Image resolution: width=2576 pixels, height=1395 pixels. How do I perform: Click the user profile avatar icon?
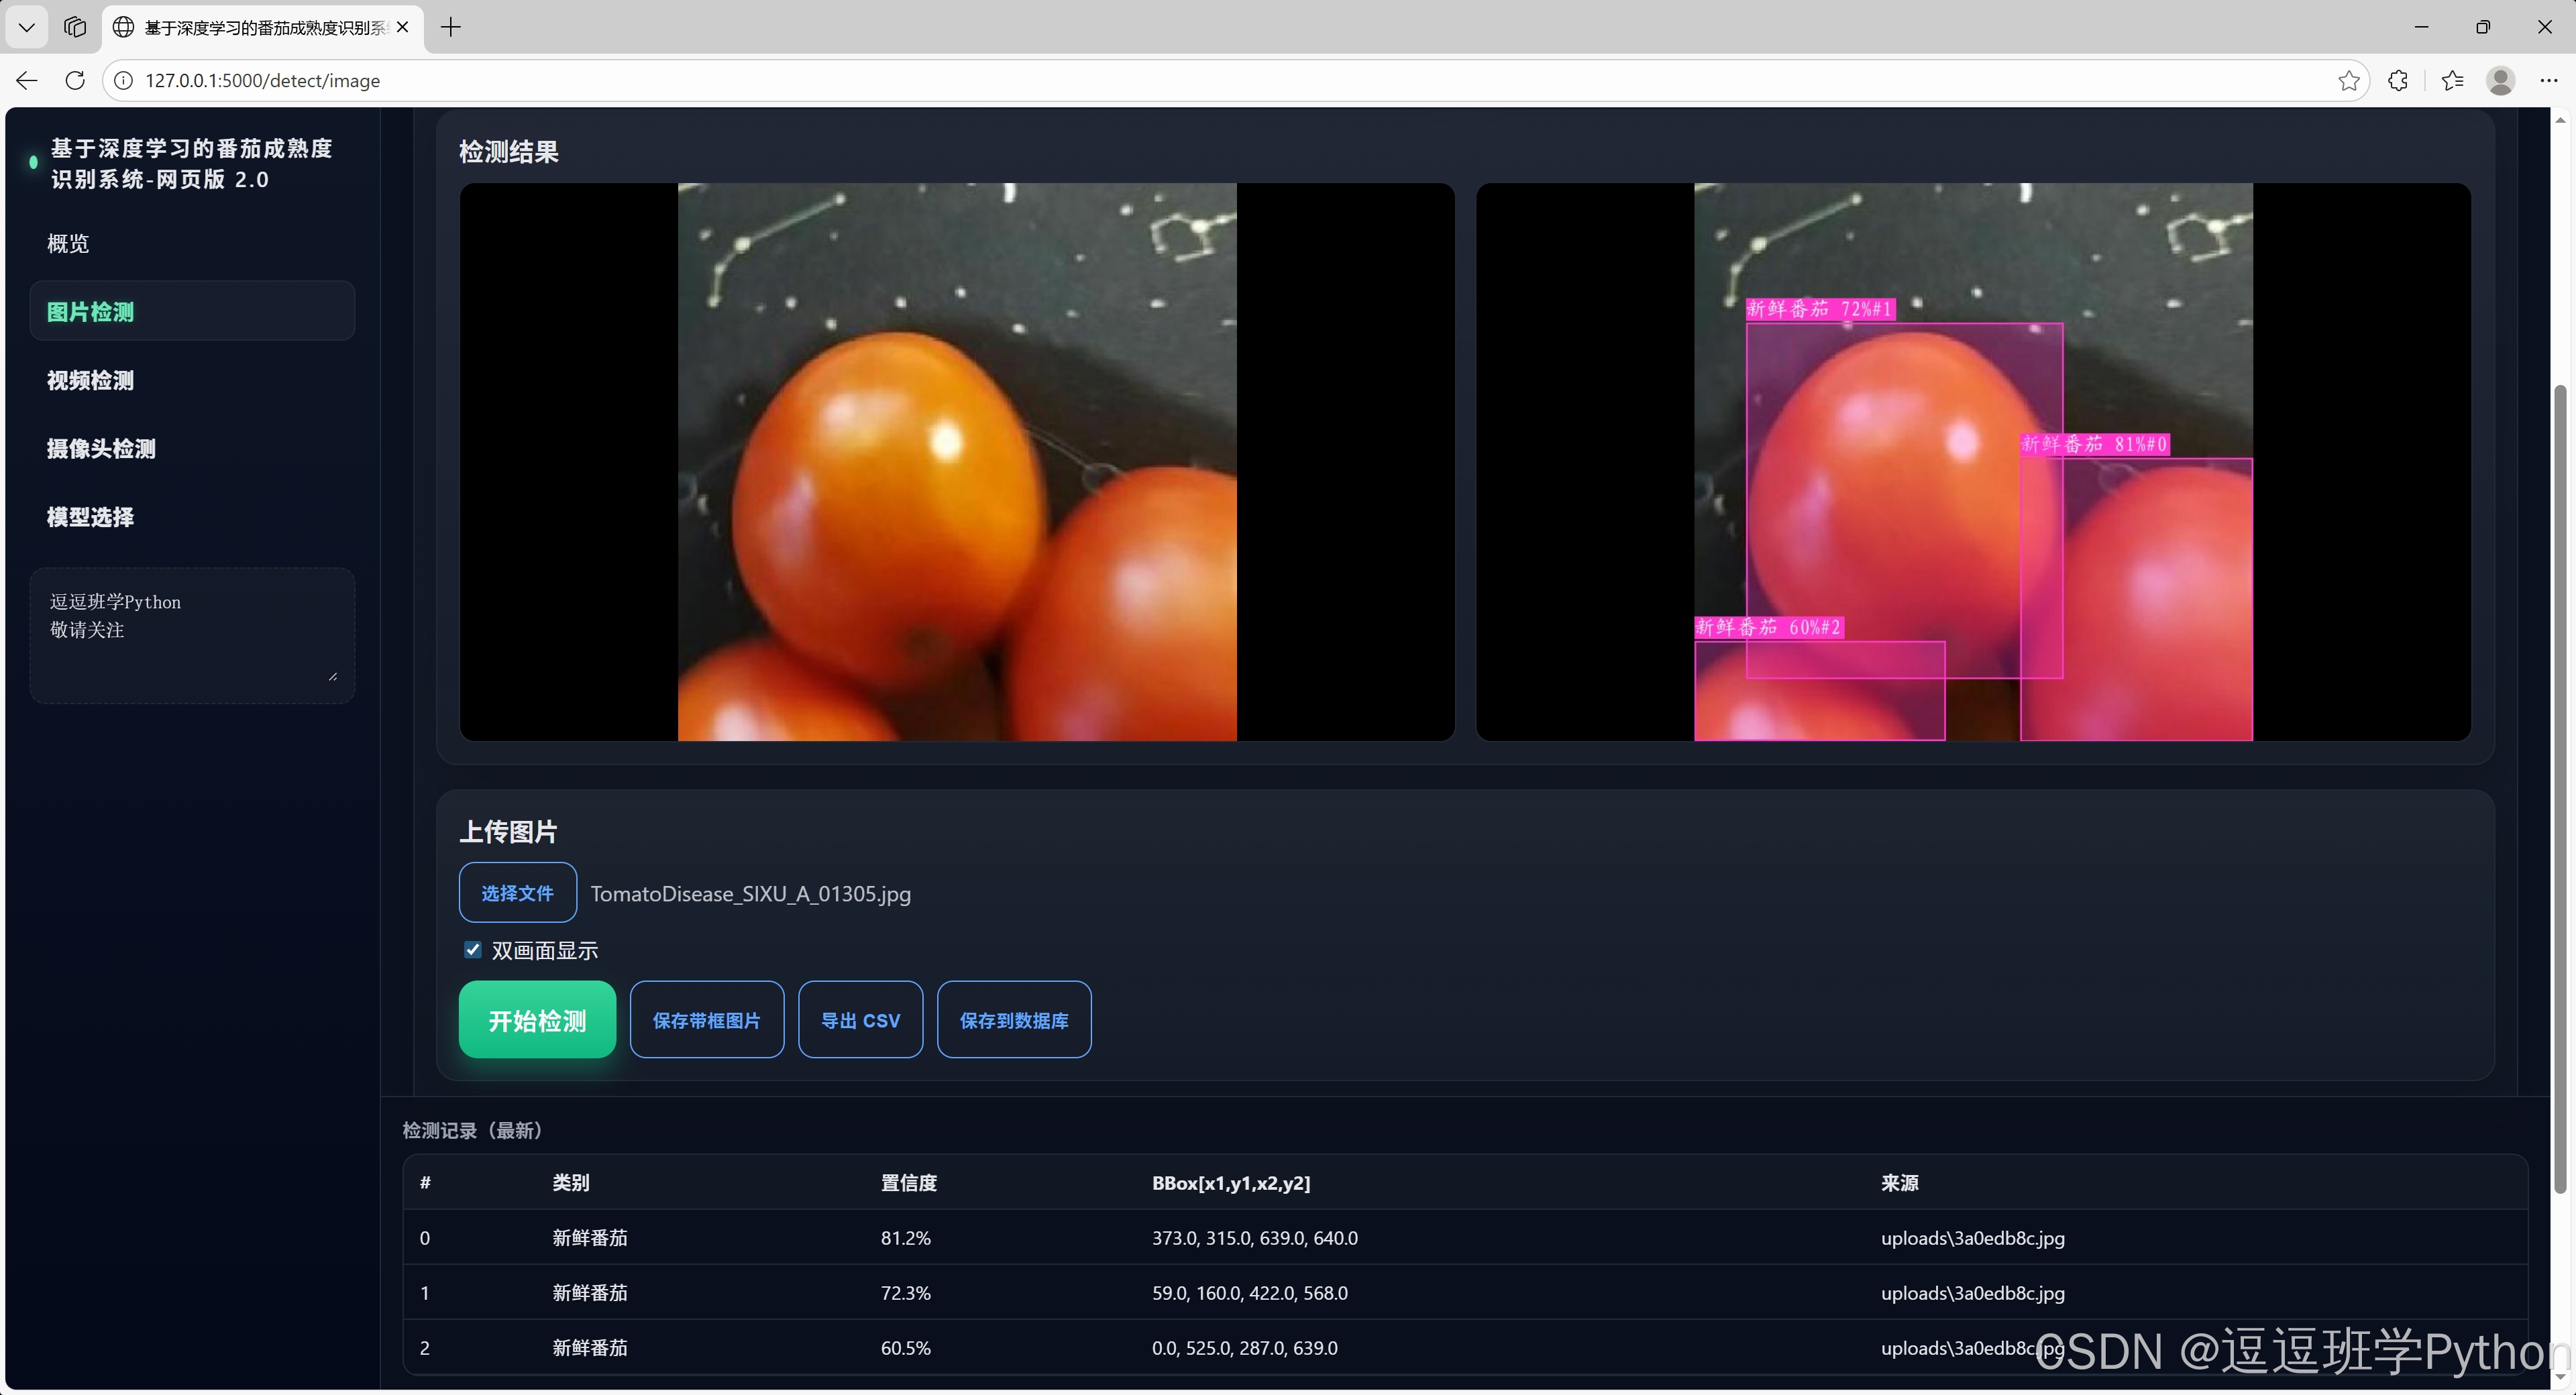pyautogui.click(x=2500, y=80)
